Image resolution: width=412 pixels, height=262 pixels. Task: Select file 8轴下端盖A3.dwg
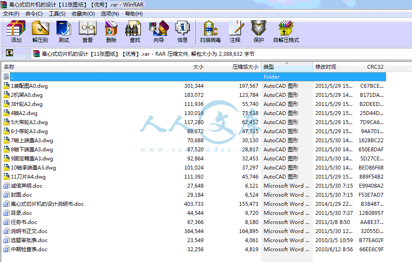pos(32,150)
